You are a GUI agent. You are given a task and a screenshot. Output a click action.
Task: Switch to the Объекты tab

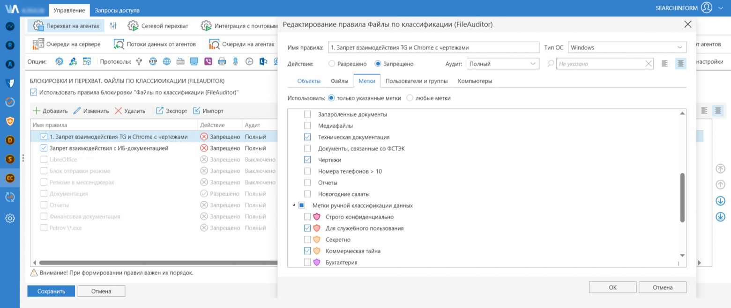click(309, 81)
